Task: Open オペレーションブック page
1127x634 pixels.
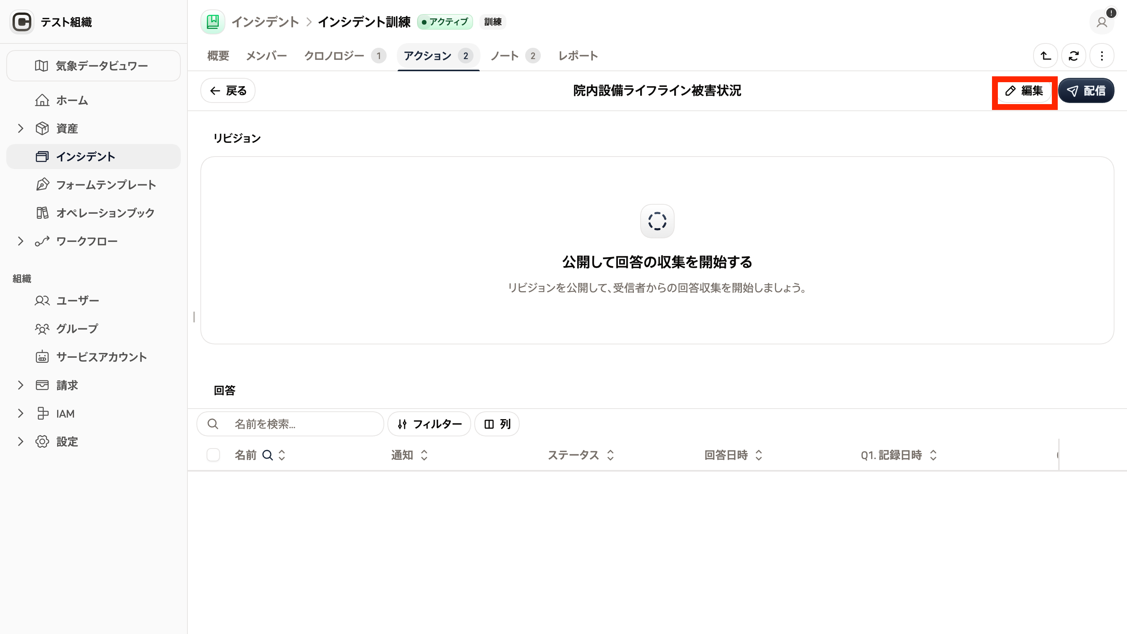Action: [x=93, y=213]
